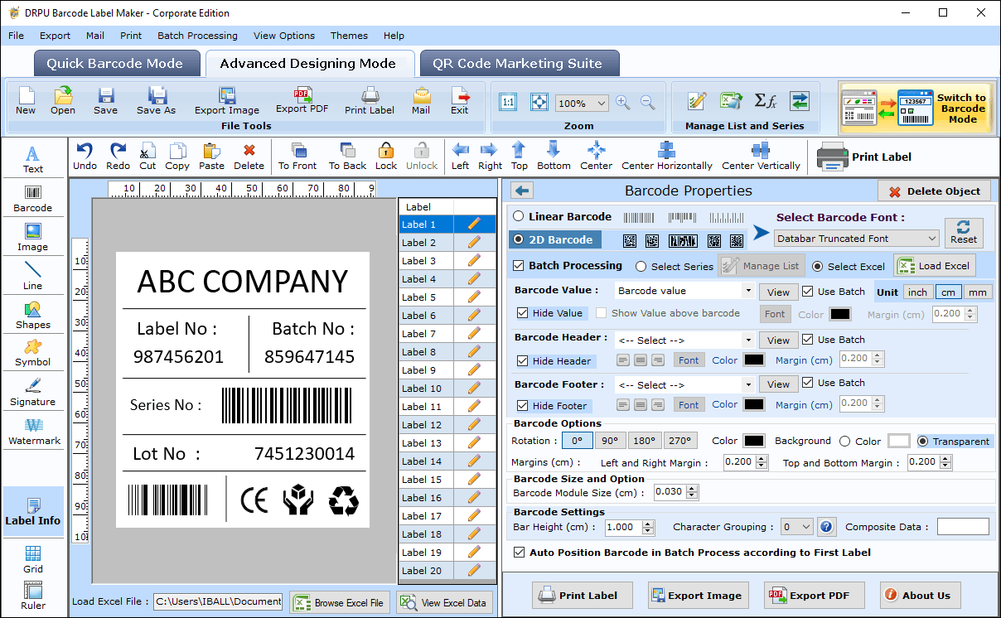This screenshot has height=618, width=1001.
Task: Select the Signature tool in sidebar
Action: tap(33, 392)
